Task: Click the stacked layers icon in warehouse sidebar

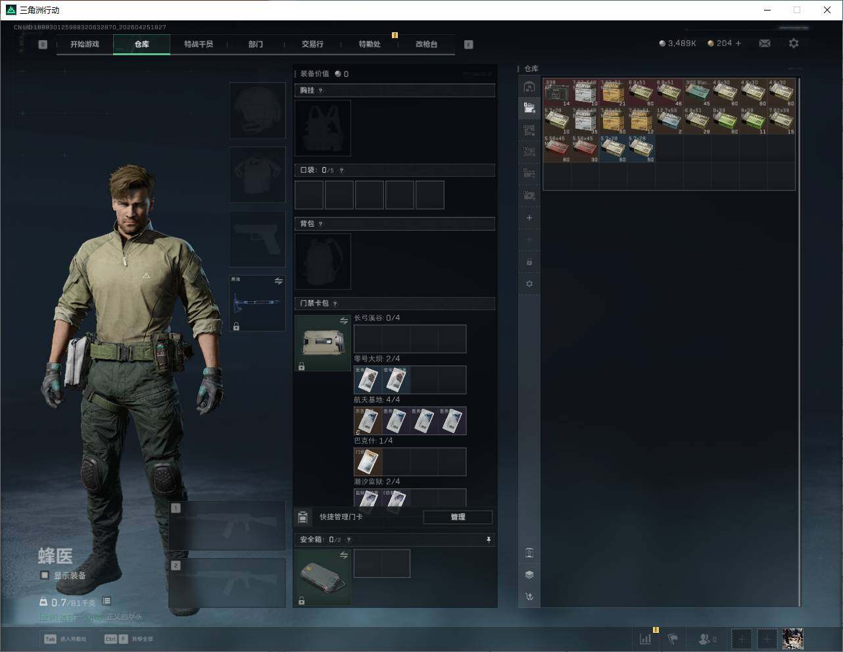Action: (x=529, y=574)
